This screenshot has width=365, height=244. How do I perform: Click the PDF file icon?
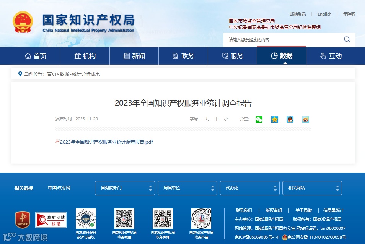[57, 141]
